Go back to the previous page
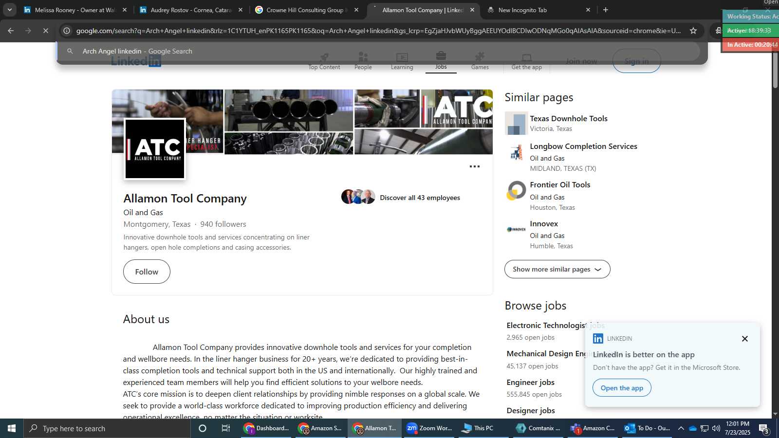The image size is (779, 438). coord(11,31)
